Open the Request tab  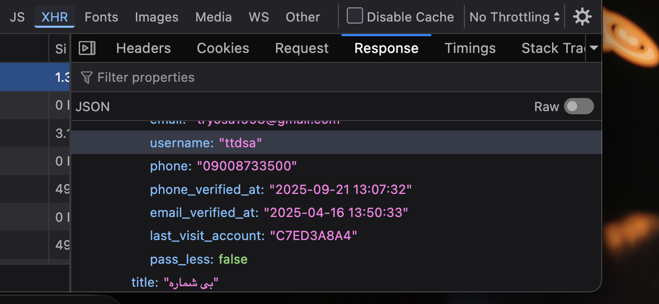click(x=302, y=48)
